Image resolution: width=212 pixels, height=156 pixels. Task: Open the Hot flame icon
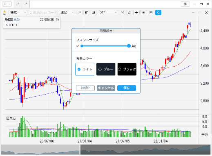point(4,12)
